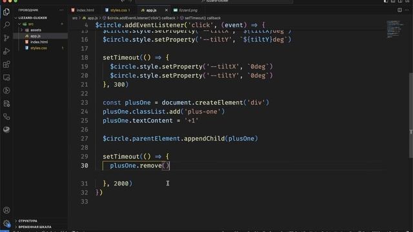Expand the ВРЕМЕННАЯ ШКАЛА timeline section
413x232 pixels.
(x=35, y=227)
